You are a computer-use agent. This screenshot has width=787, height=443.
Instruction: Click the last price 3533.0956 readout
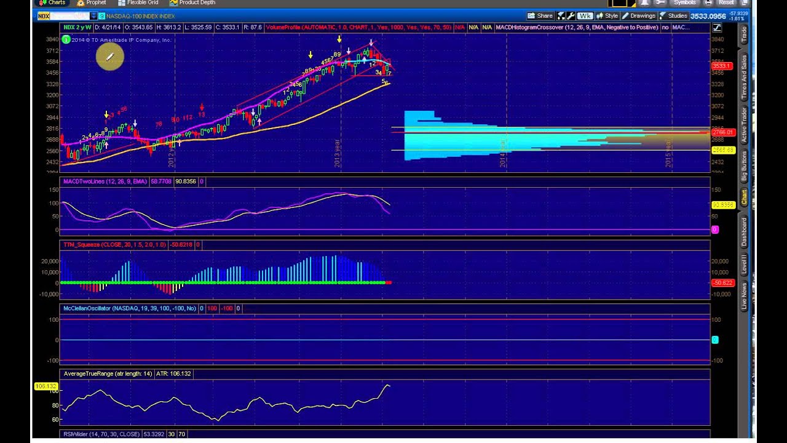708,16
